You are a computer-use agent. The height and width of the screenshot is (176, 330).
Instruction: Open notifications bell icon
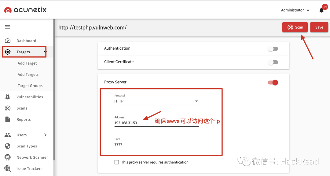[x=321, y=10]
